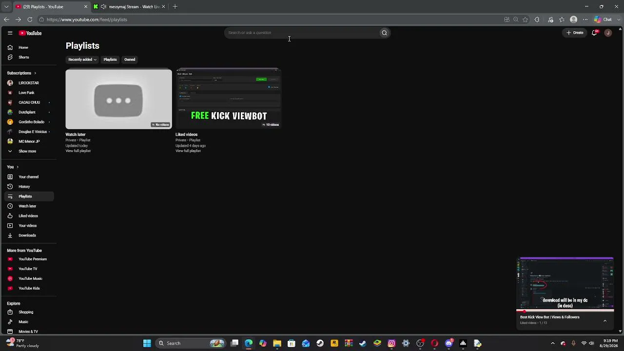This screenshot has width=624, height=351.
Task: Expand the You section chevron
Action: click(17, 167)
